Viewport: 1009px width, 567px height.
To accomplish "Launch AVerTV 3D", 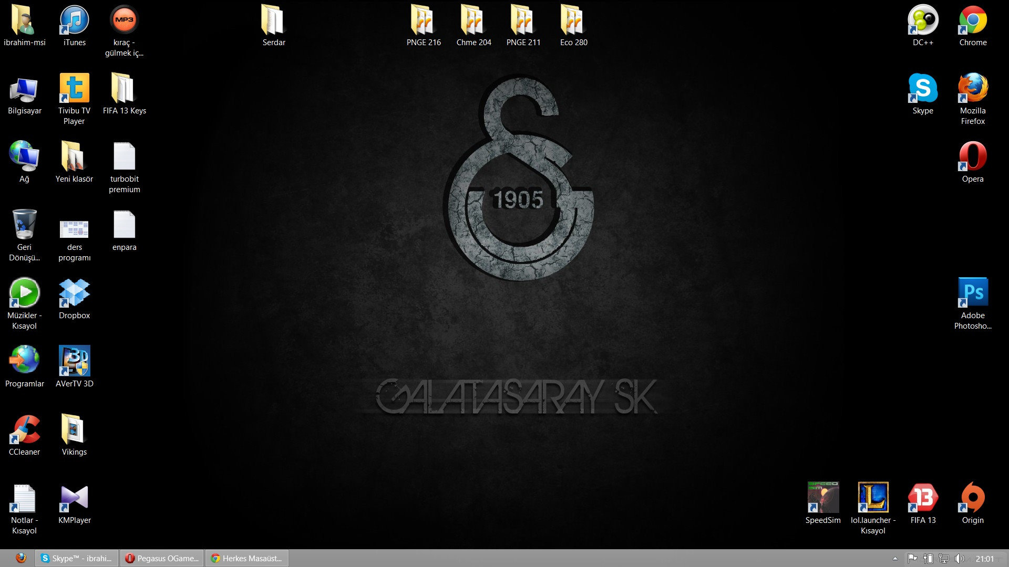I will pos(74,366).
